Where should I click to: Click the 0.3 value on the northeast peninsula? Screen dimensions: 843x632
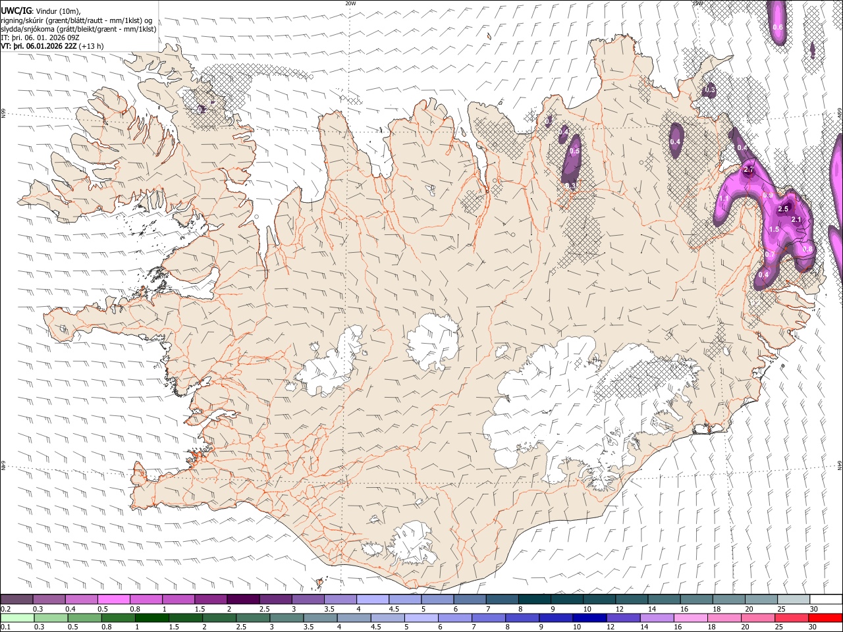[x=710, y=90]
